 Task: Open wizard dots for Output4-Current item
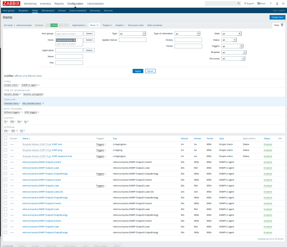12,221
